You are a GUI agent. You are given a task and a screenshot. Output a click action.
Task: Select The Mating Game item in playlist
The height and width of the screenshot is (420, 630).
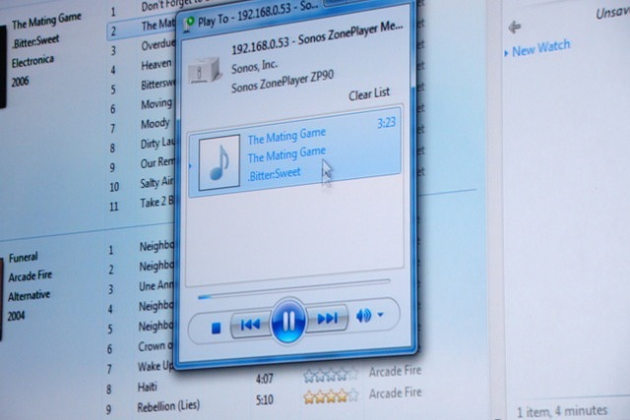(x=294, y=152)
